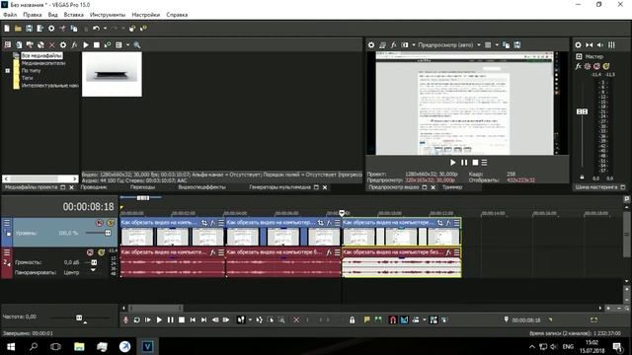Toggle downmix output in master bus
Screen dimensions: 632x355
590,45
